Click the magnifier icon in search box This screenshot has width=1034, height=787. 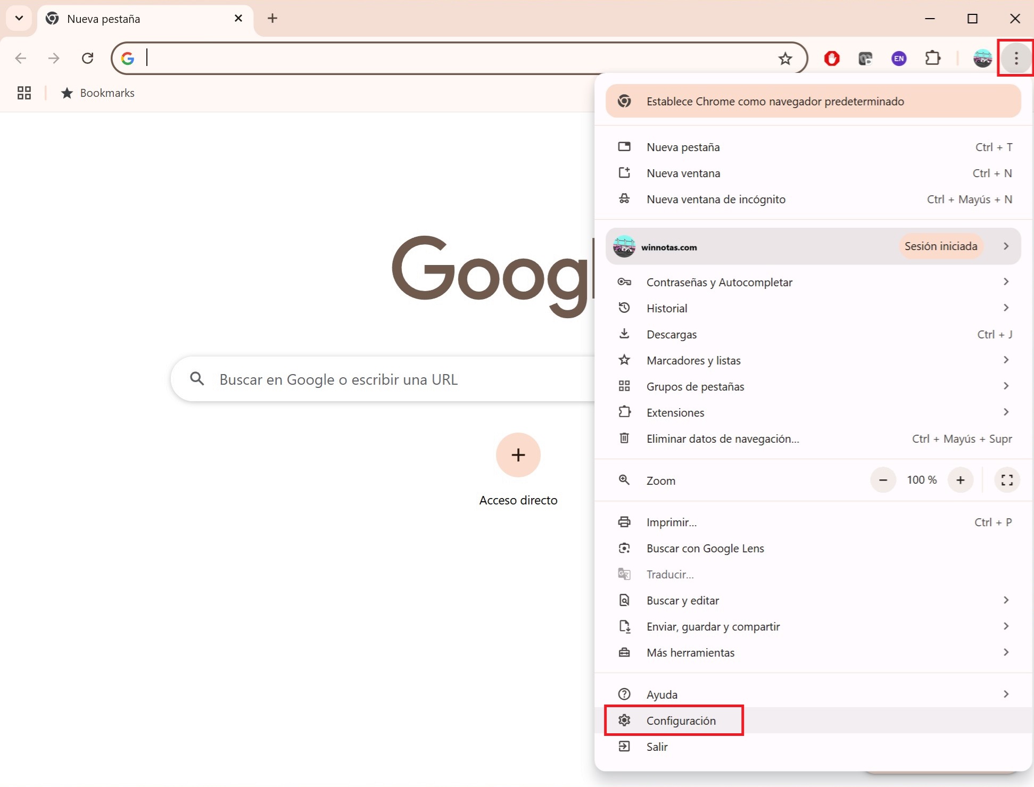point(197,379)
